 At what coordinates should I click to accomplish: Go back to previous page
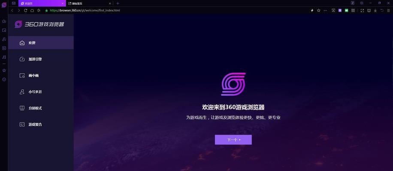[x=12, y=11]
